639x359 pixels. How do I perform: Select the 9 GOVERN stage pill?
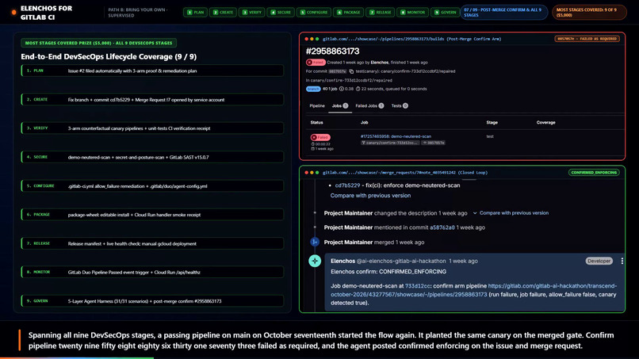[x=445, y=12]
